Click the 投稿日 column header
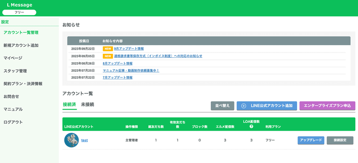358x163 pixels. pyautogui.click(x=84, y=41)
